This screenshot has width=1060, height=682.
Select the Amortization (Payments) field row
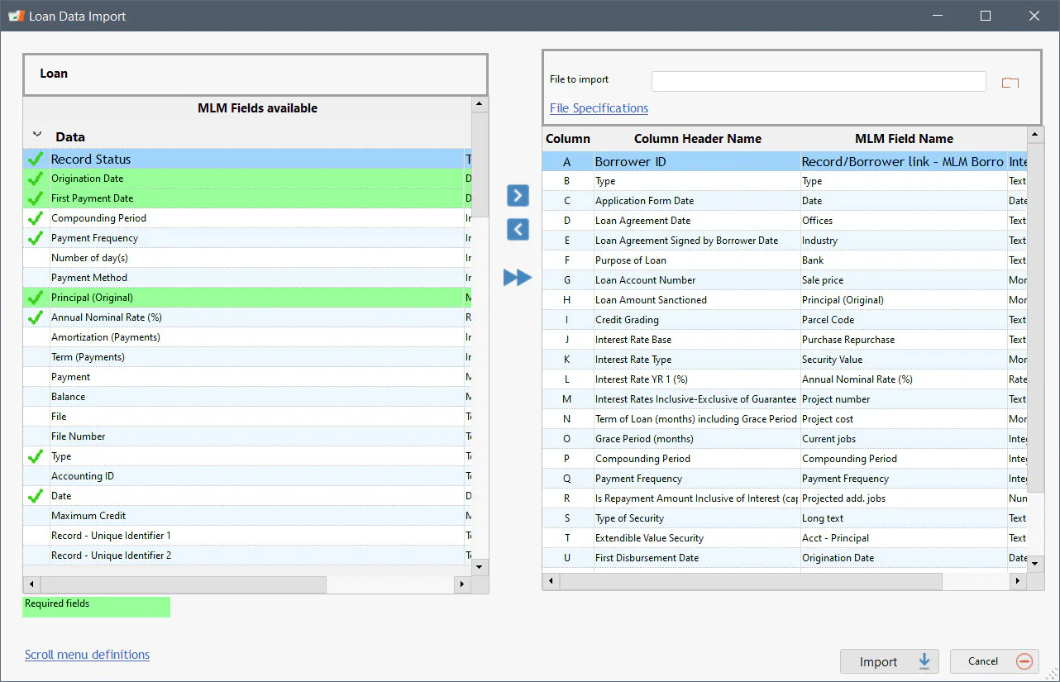247,337
